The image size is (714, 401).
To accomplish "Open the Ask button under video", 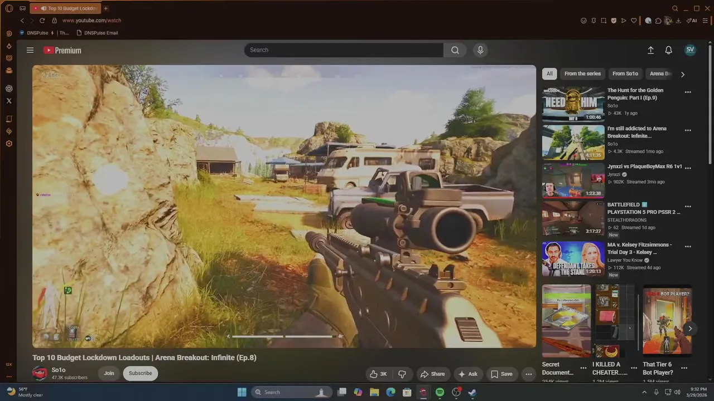I will point(467,374).
